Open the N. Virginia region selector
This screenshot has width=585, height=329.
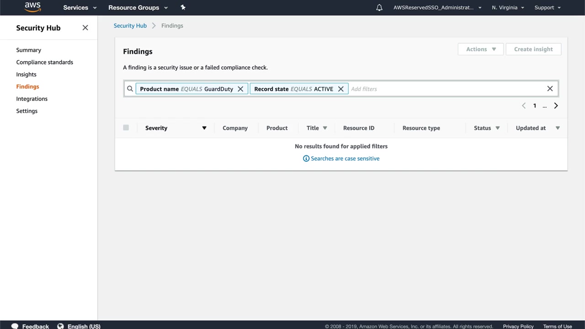508,8
